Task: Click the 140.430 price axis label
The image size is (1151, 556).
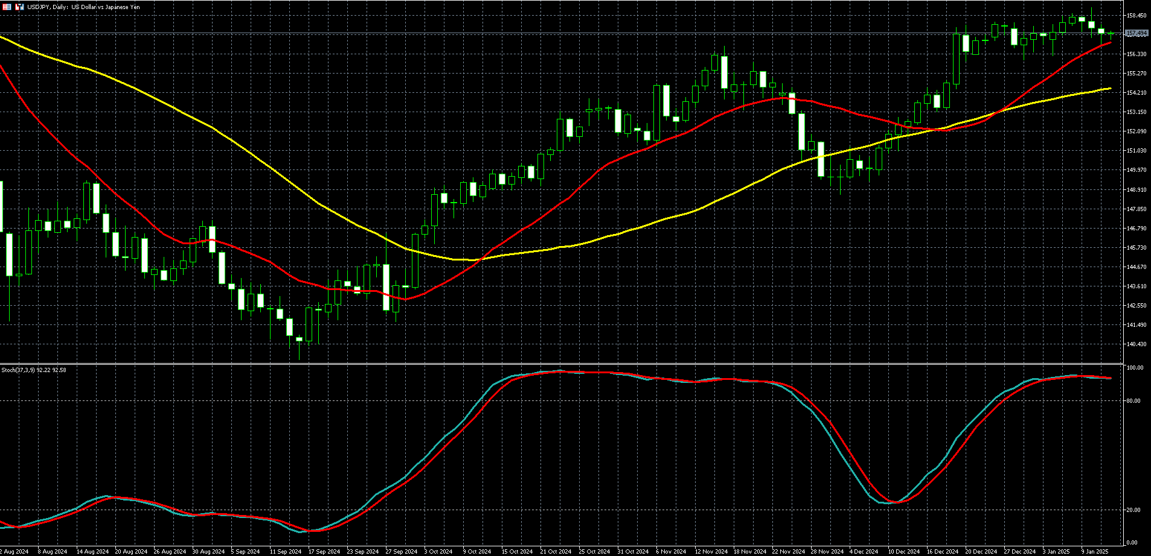Action: coord(1136,344)
